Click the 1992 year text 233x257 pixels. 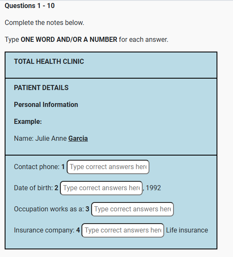153,188
